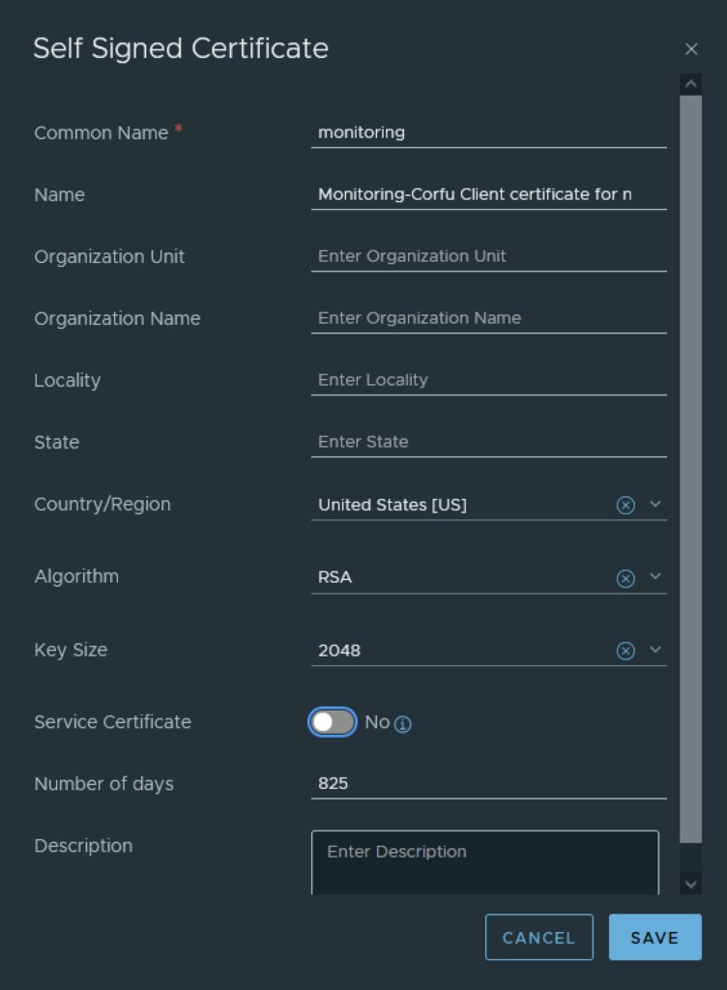
Task: Click the scrollbar up arrow
Action: (x=690, y=84)
